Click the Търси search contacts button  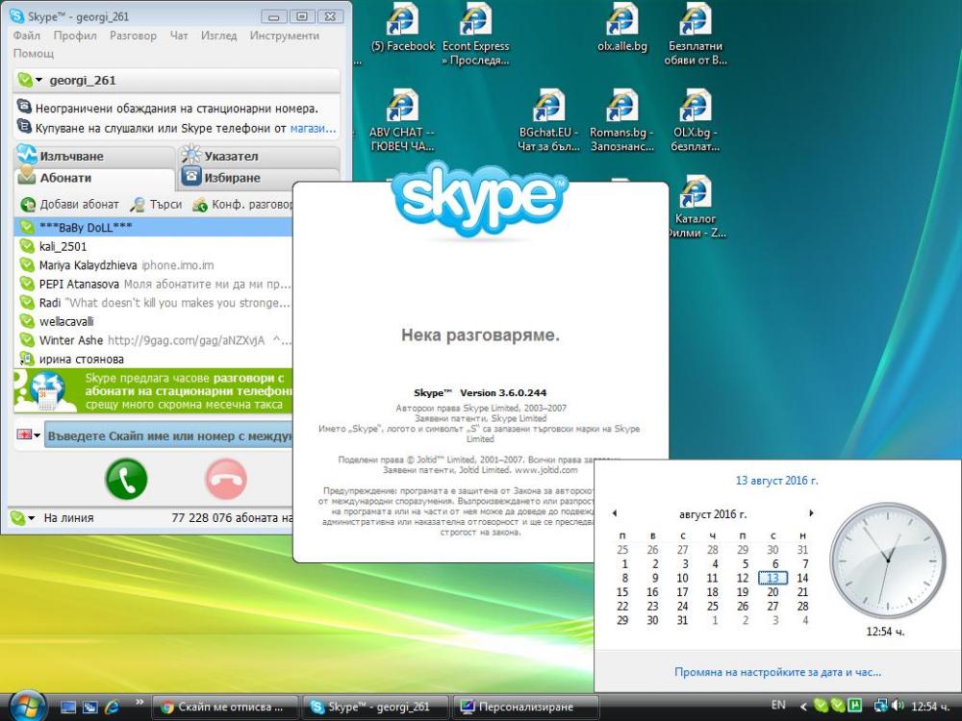click(157, 204)
